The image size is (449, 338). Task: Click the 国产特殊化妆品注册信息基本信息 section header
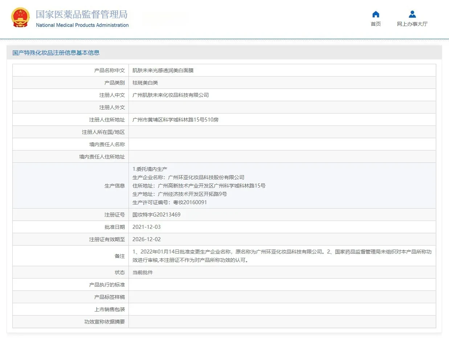(56, 53)
